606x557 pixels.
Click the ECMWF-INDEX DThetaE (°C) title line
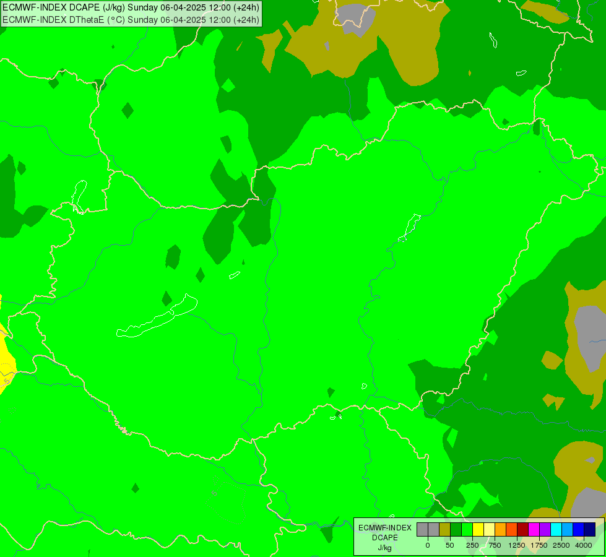[131, 20]
